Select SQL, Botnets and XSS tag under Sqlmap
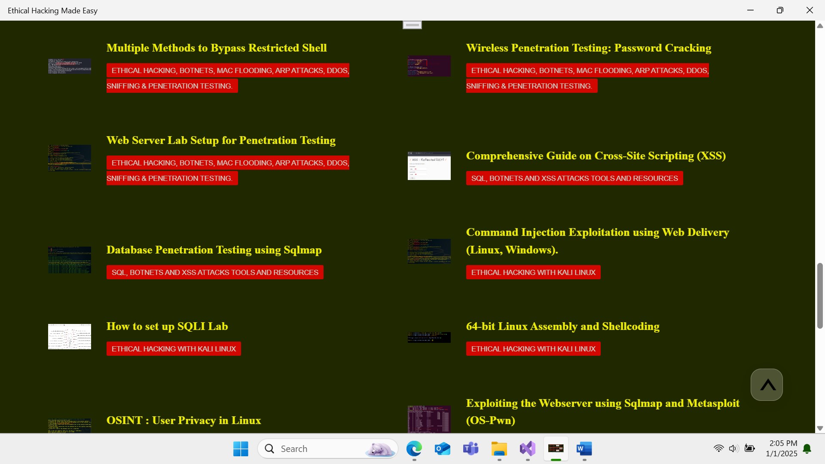Image resolution: width=825 pixels, height=464 pixels. coord(214,272)
